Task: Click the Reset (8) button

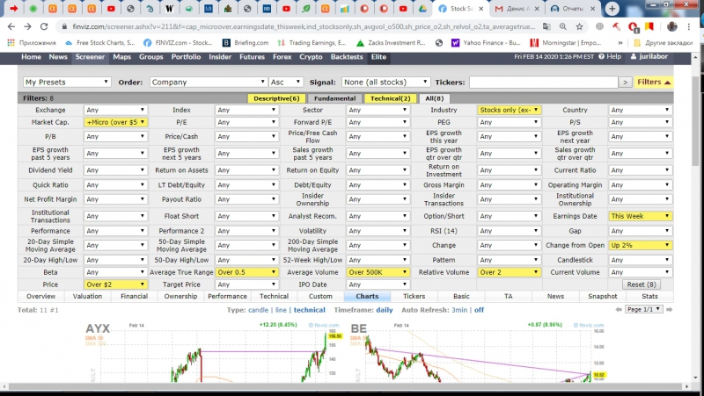Action: [642, 284]
